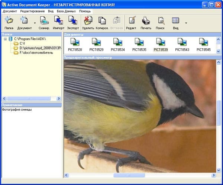Image resolution: width=223 pixels, height=185 pixels.
Task: Click the Документы panel header
Action: pyautogui.click(x=142, y=35)
